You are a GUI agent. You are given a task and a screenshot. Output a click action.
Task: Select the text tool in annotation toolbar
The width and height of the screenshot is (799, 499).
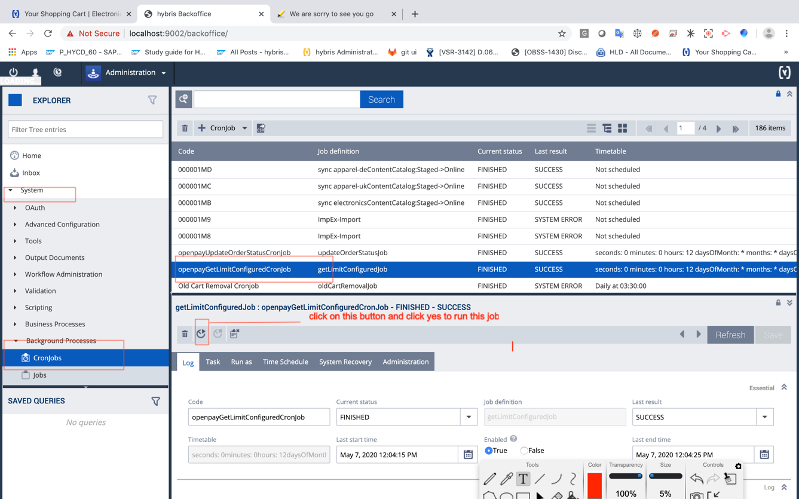point(523,479)
